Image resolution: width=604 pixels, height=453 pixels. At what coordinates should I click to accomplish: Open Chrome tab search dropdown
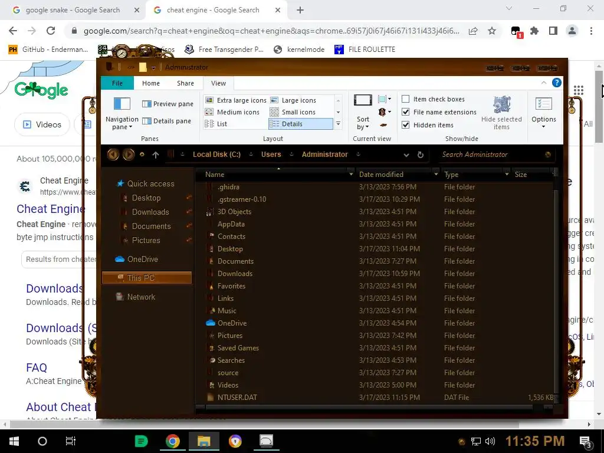point(509,8)
